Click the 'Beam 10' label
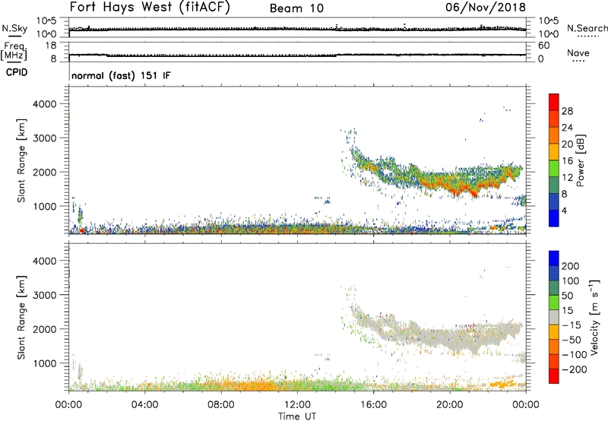The width and height of the screenshot is (608, 421). [x=296, y=8]
